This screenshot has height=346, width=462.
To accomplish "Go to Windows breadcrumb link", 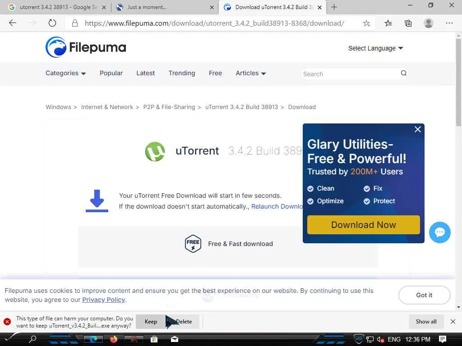I will click(x=58, y=107).
